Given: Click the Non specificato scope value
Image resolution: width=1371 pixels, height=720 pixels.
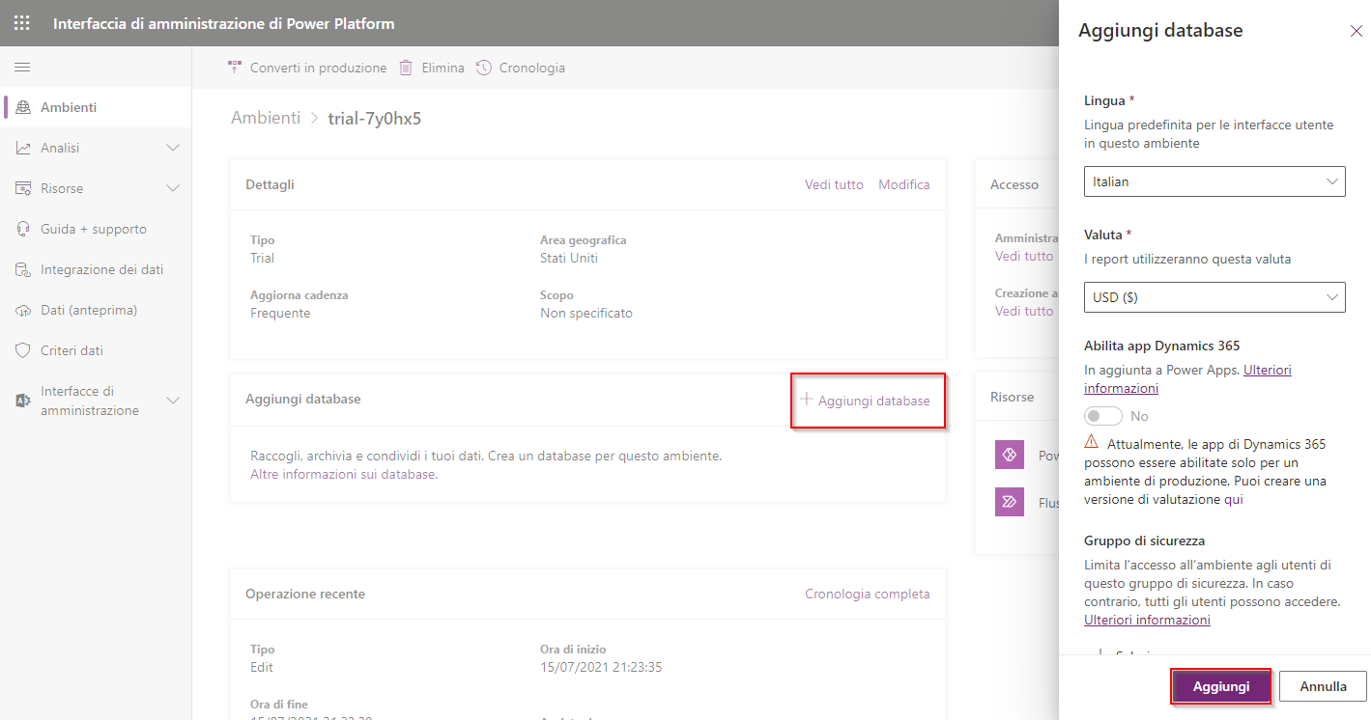Looking at the screenshot, I should pos(586,313).
